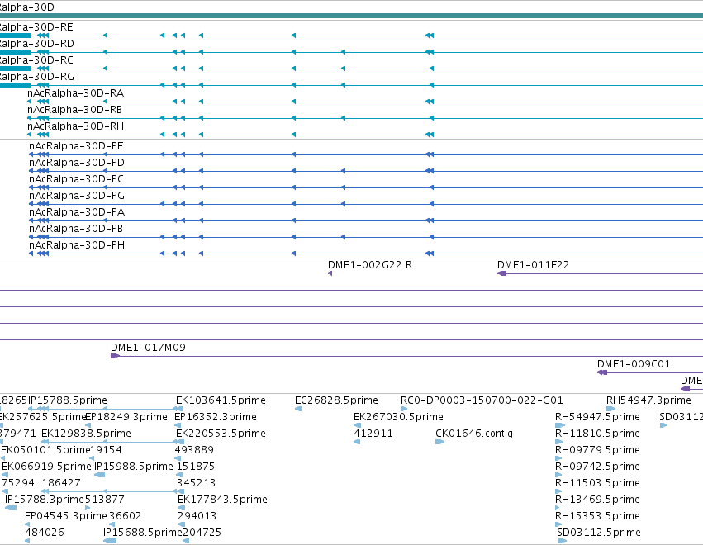This screenshot has height=545, width=703.
Task: Select the RH09779.5prime EST label
Action: 597,450
